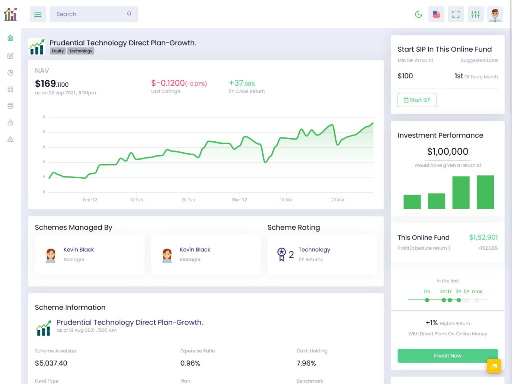Click the Invest Now button
Screen dimensions: 512x384
447,355
